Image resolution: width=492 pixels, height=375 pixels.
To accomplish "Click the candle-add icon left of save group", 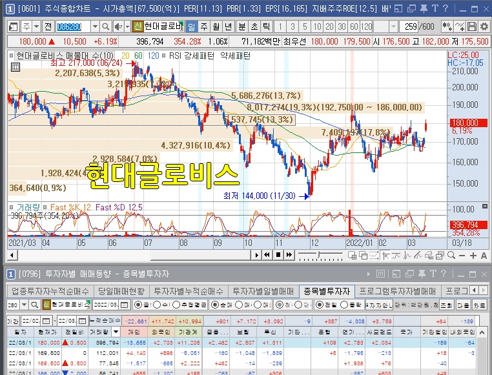I will pos(447,26).
